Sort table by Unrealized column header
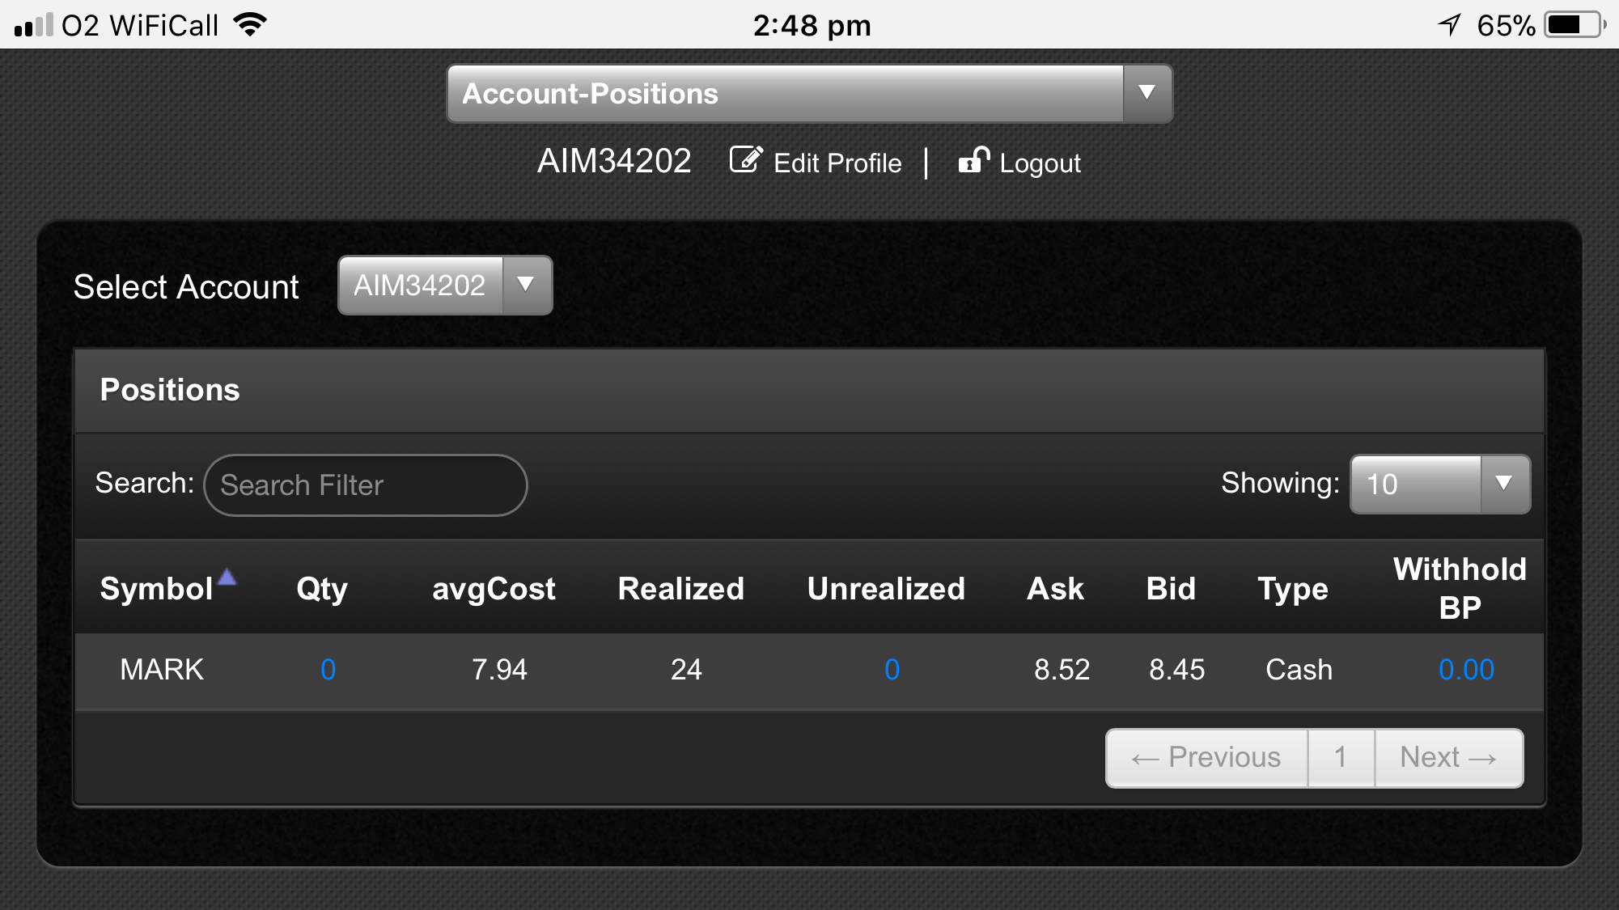This screenshot has height=910, width=1619. (x=886, y=589)
